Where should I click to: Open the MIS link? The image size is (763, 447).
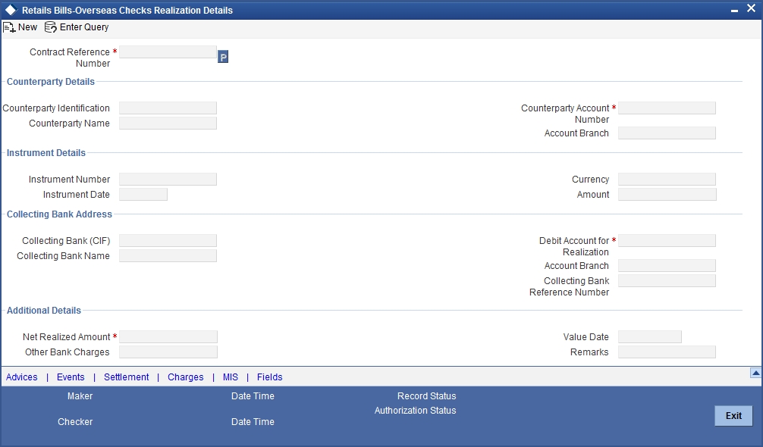point(231,377)
